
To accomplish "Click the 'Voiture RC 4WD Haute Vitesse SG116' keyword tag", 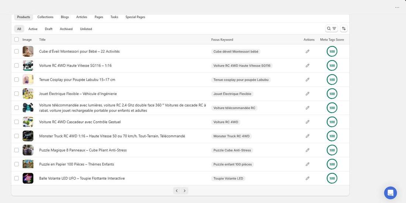I will tap(242, 66).
